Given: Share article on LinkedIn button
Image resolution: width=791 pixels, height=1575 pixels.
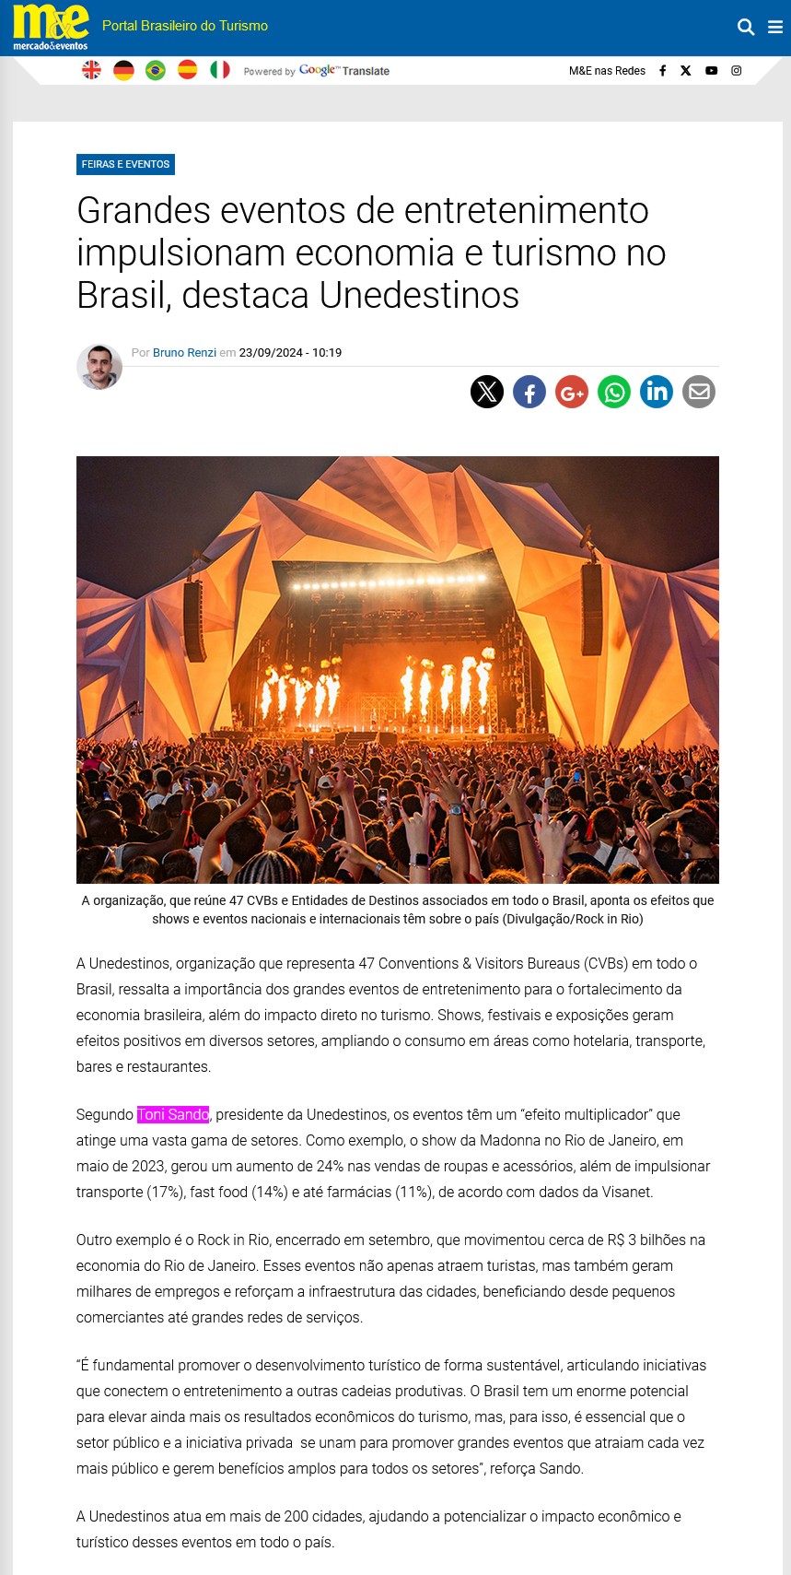Looking at the screenshot, I should coord(657,392).
